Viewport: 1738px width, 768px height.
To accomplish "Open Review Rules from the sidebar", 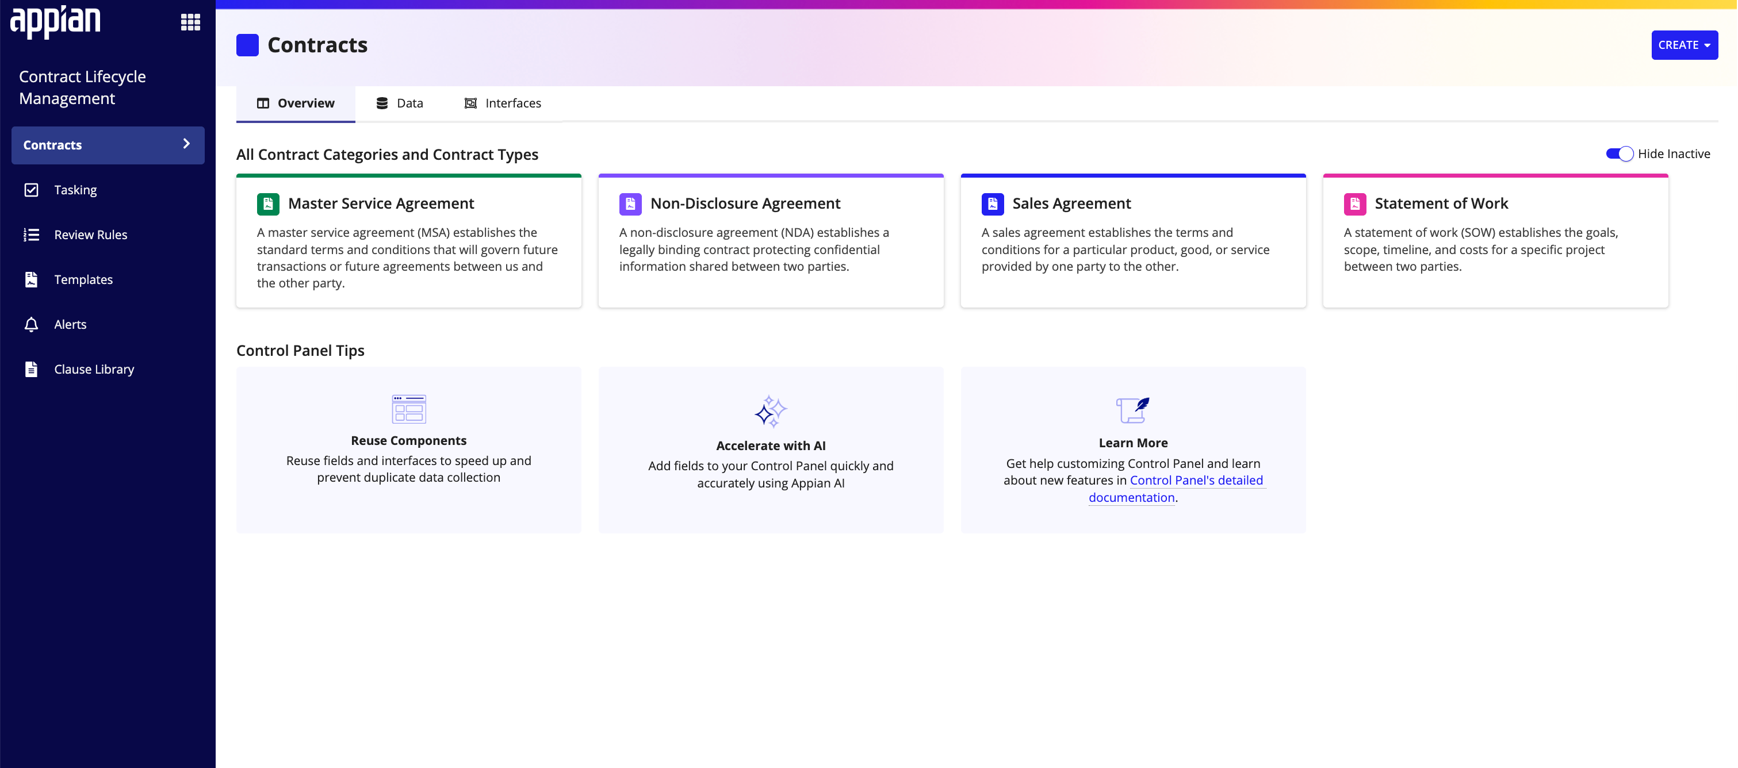I will 108,235.
